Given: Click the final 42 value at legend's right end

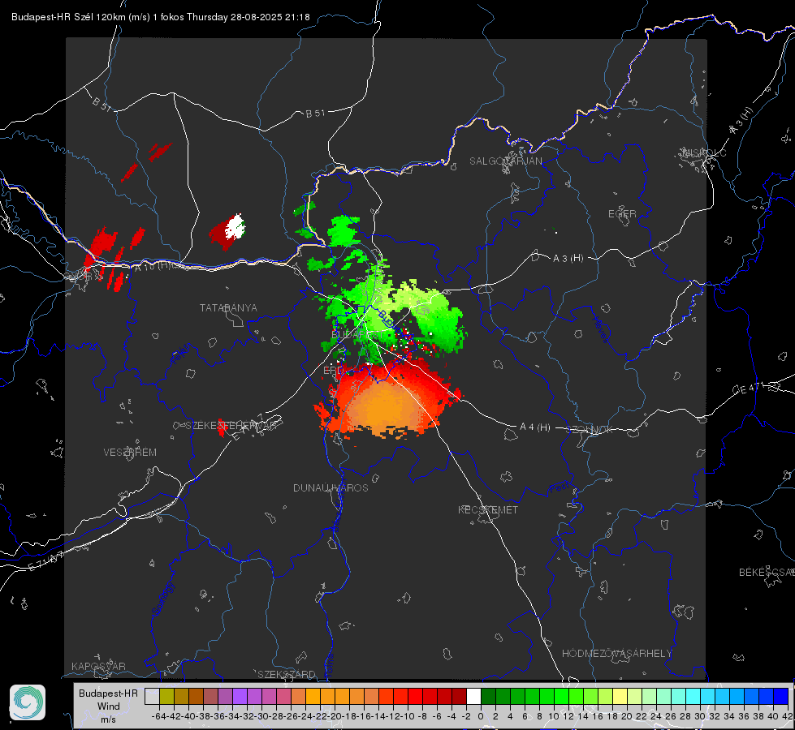Looking at the screenshot, I should click(x=787, y=716).
